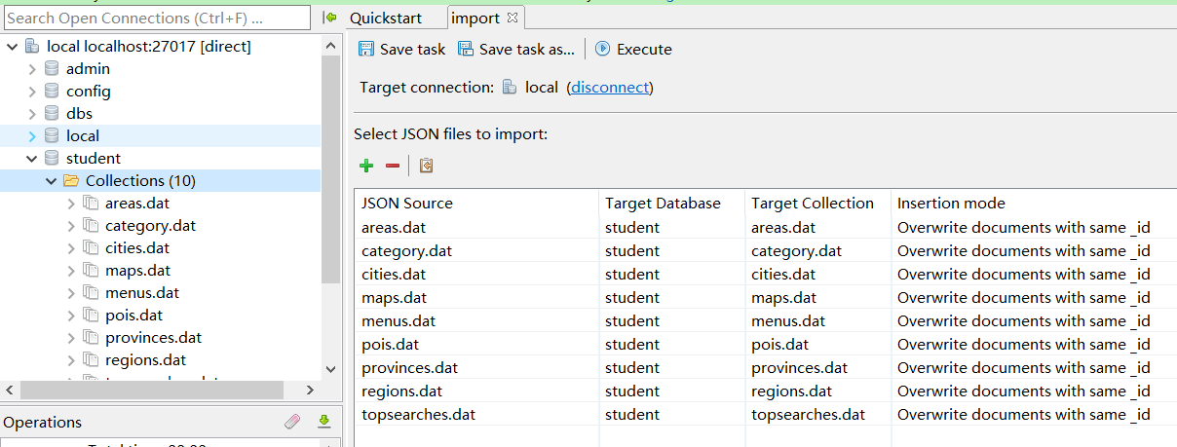Screen dimensions: 1177x447
Task: Click Save task as... toolbar button
Action: [516, 49]
